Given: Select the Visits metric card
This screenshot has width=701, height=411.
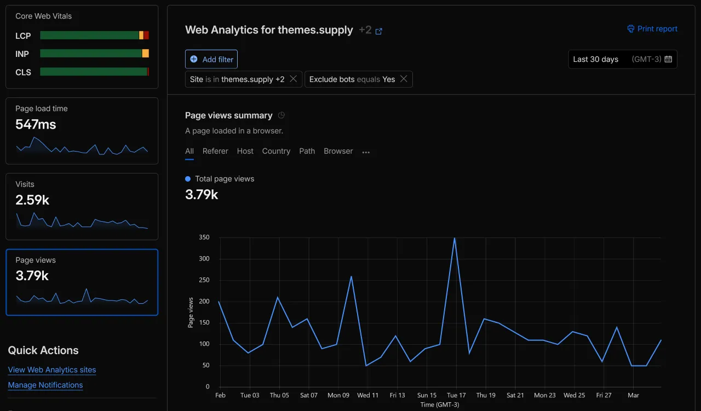Looking at the screenshot, I should pyautogui.click(x=82, y=206).
